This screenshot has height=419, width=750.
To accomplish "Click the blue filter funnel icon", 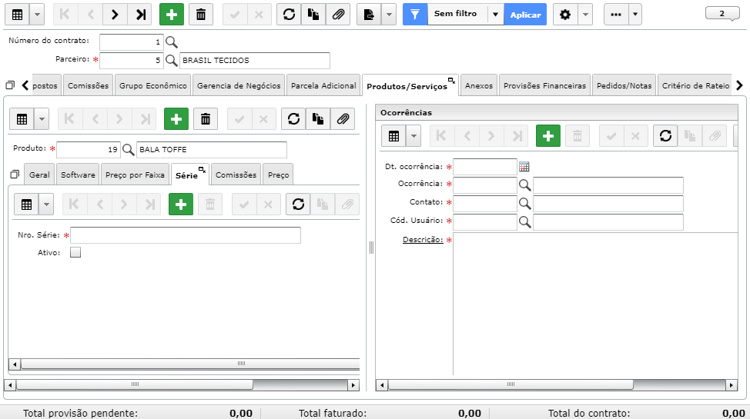I will 415,15.
